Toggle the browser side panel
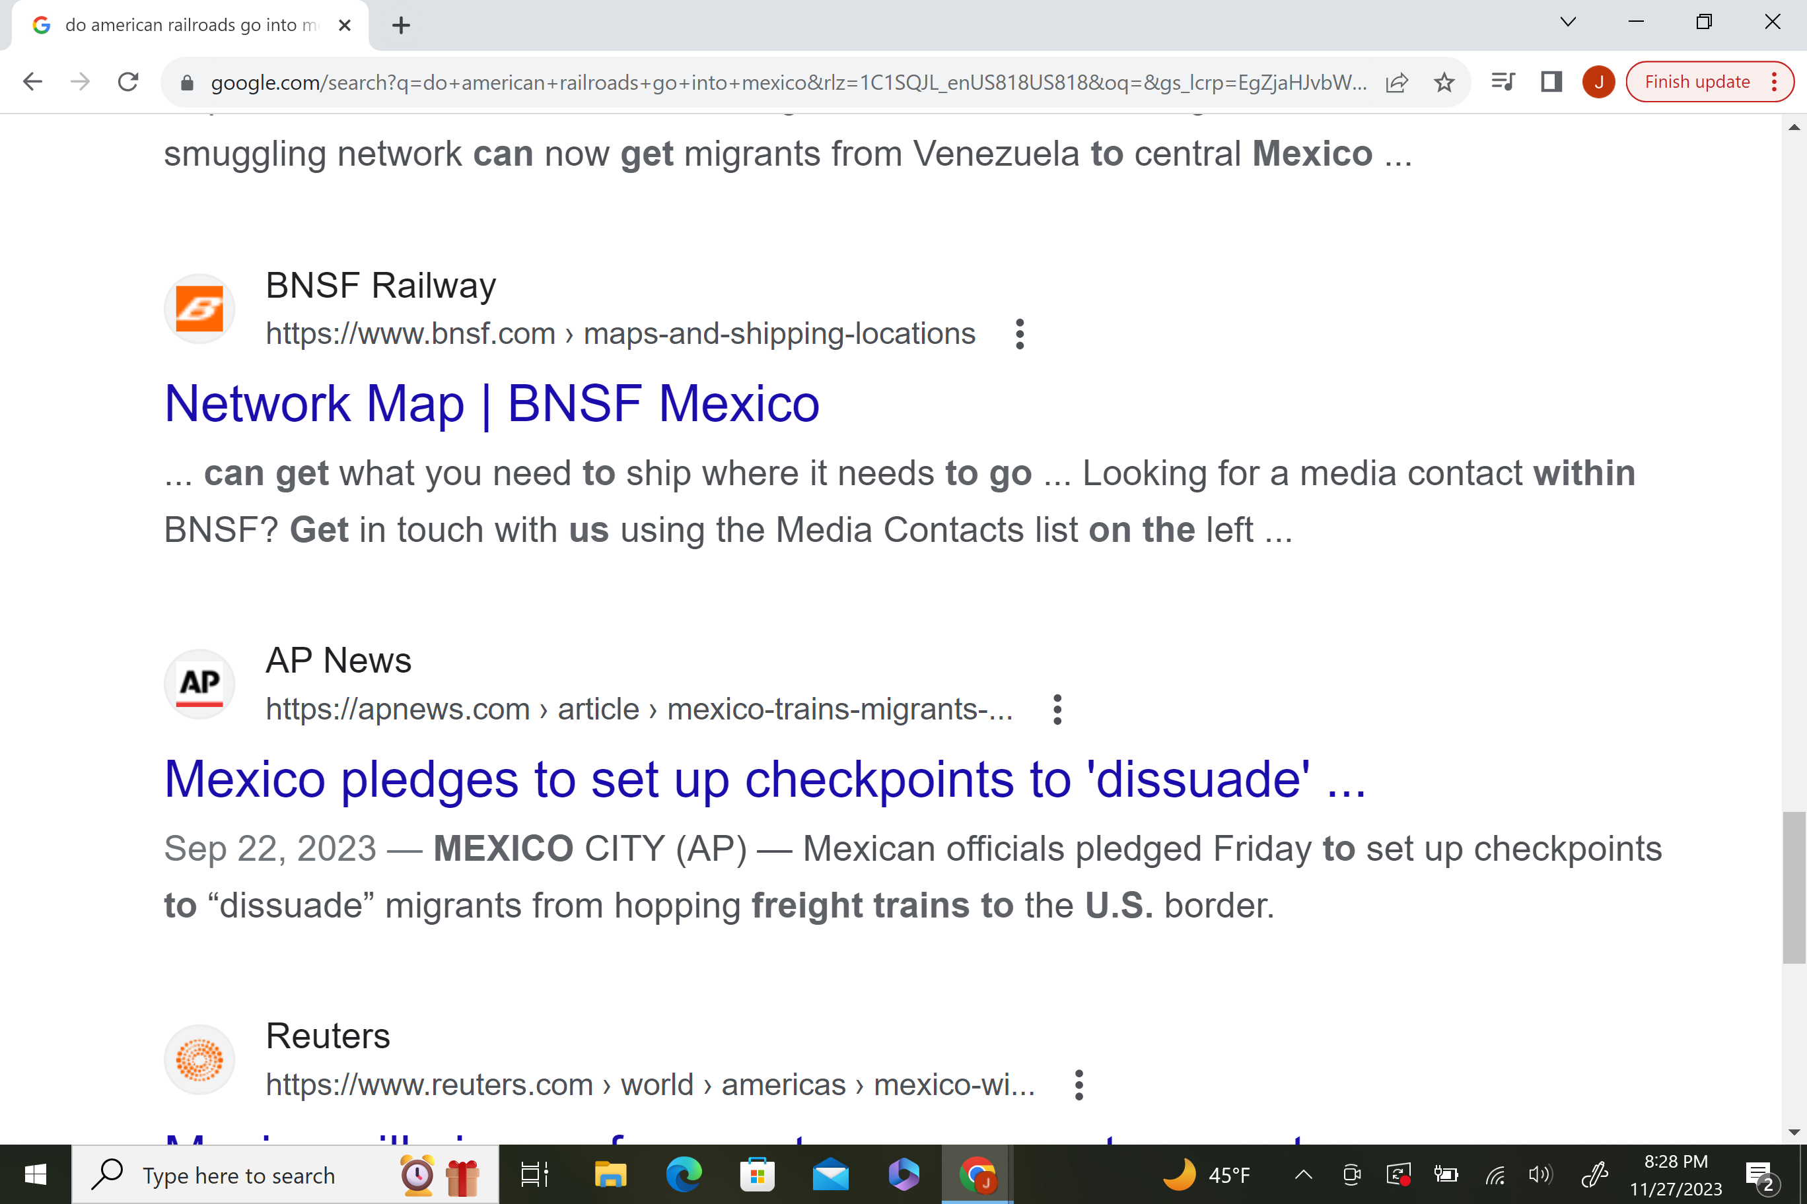The height and width of the screenshot is (1204, 1807). coord(1551,82)
